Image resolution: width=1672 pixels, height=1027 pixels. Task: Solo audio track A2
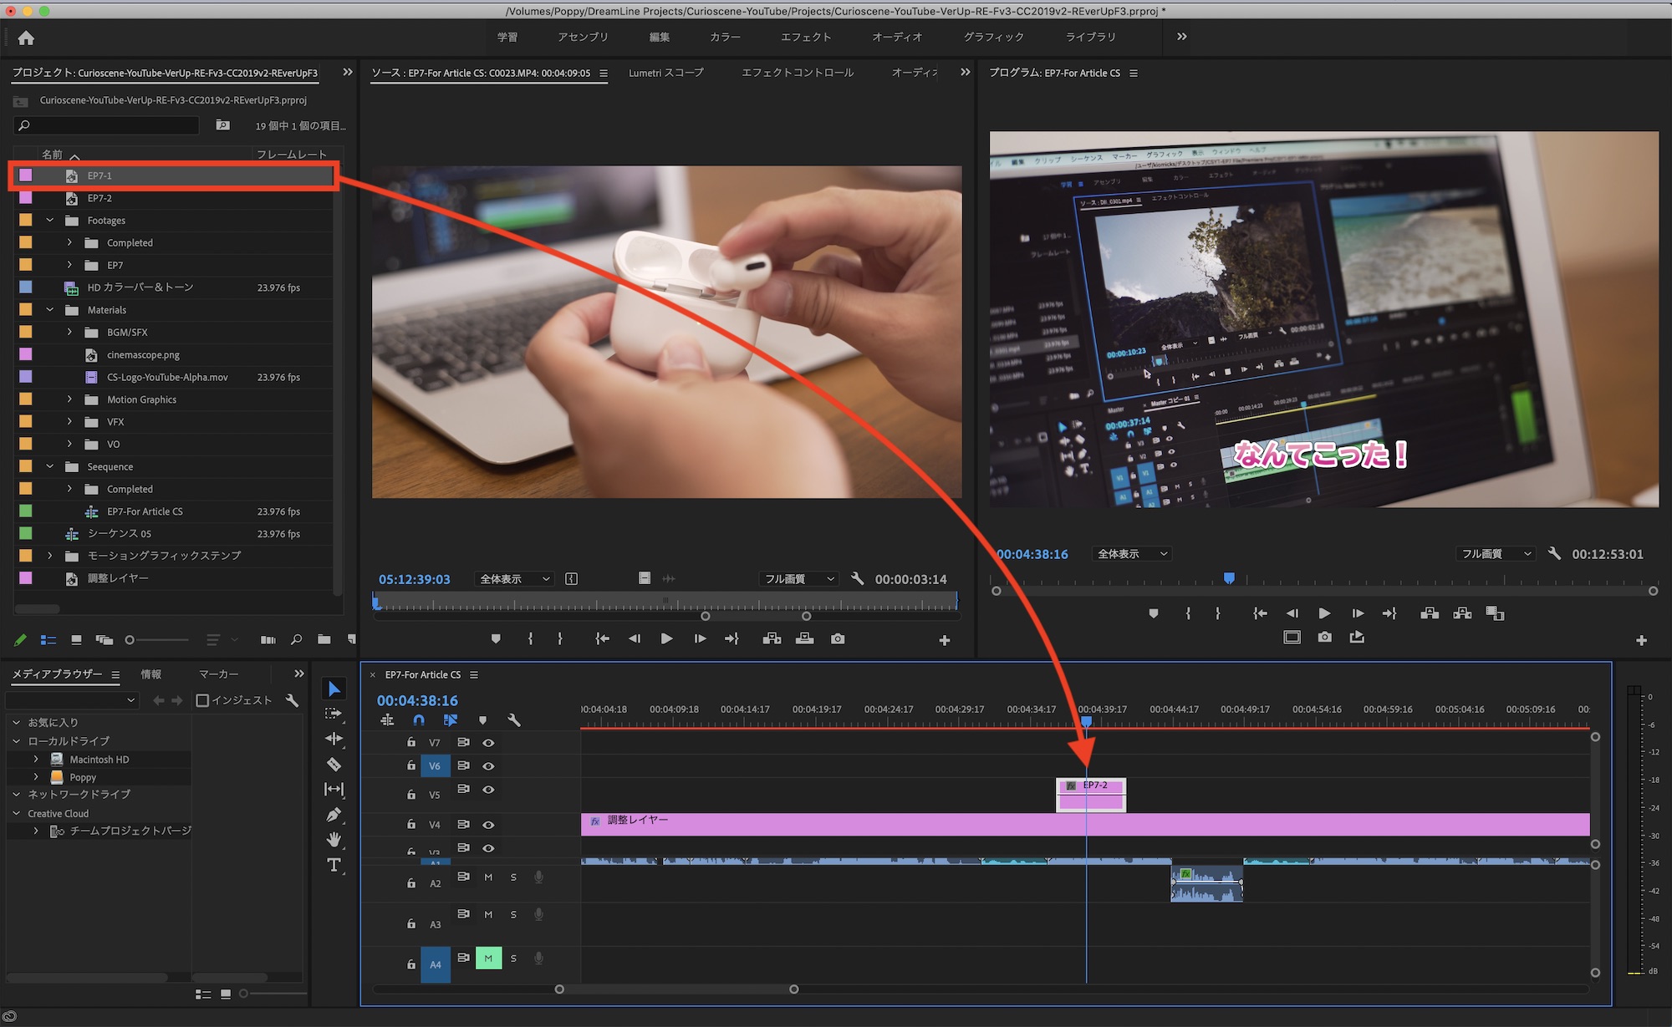click(513, 877)
